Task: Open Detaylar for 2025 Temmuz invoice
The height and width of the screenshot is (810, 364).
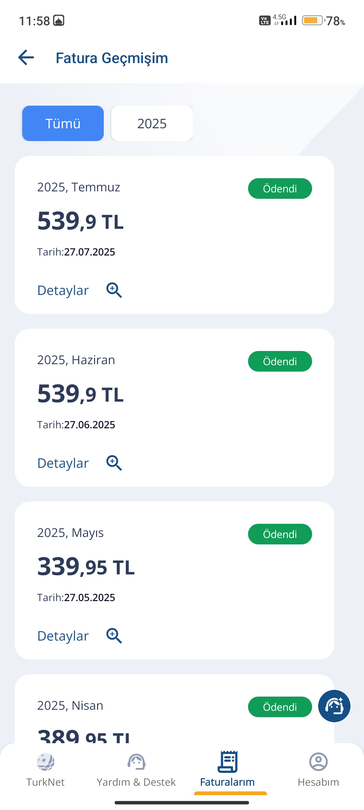Action: (63, 291)
